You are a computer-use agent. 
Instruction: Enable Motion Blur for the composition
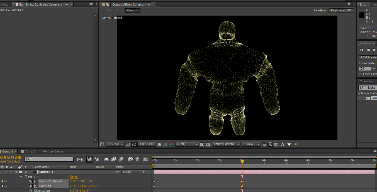point(121,159)
